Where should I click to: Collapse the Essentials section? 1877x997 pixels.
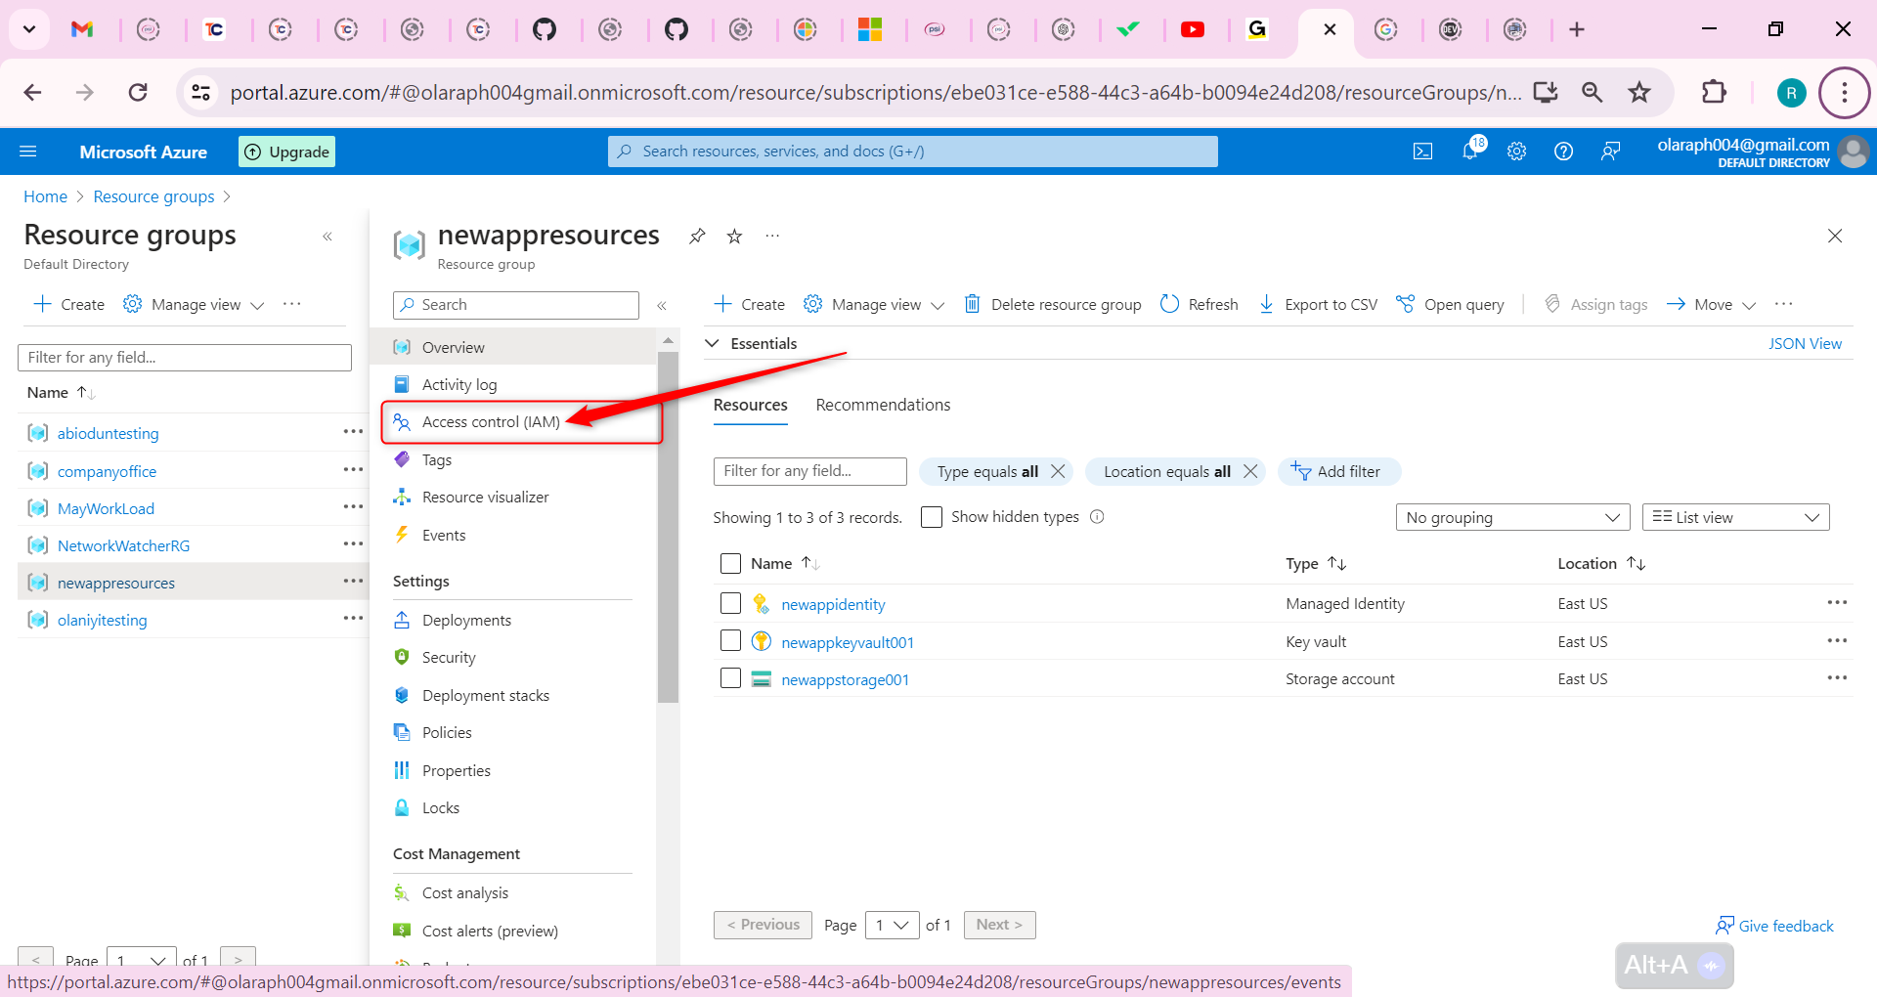point(713,343)
